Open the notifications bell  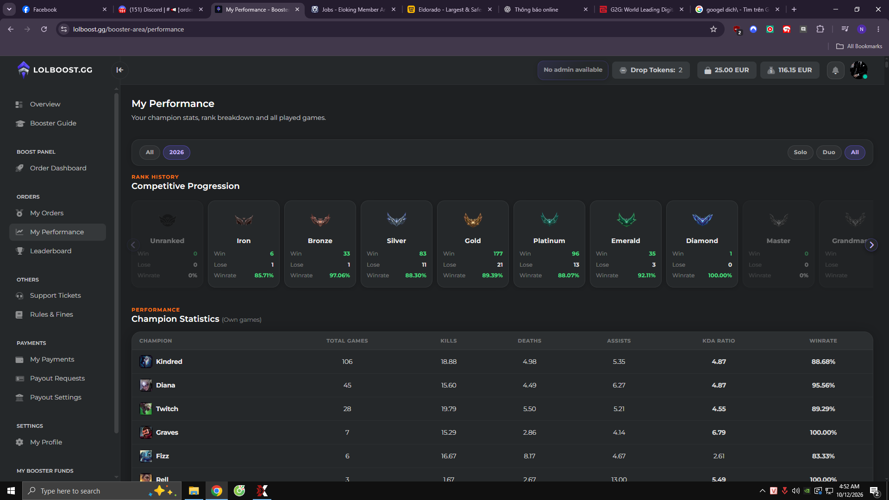[835, 70]
